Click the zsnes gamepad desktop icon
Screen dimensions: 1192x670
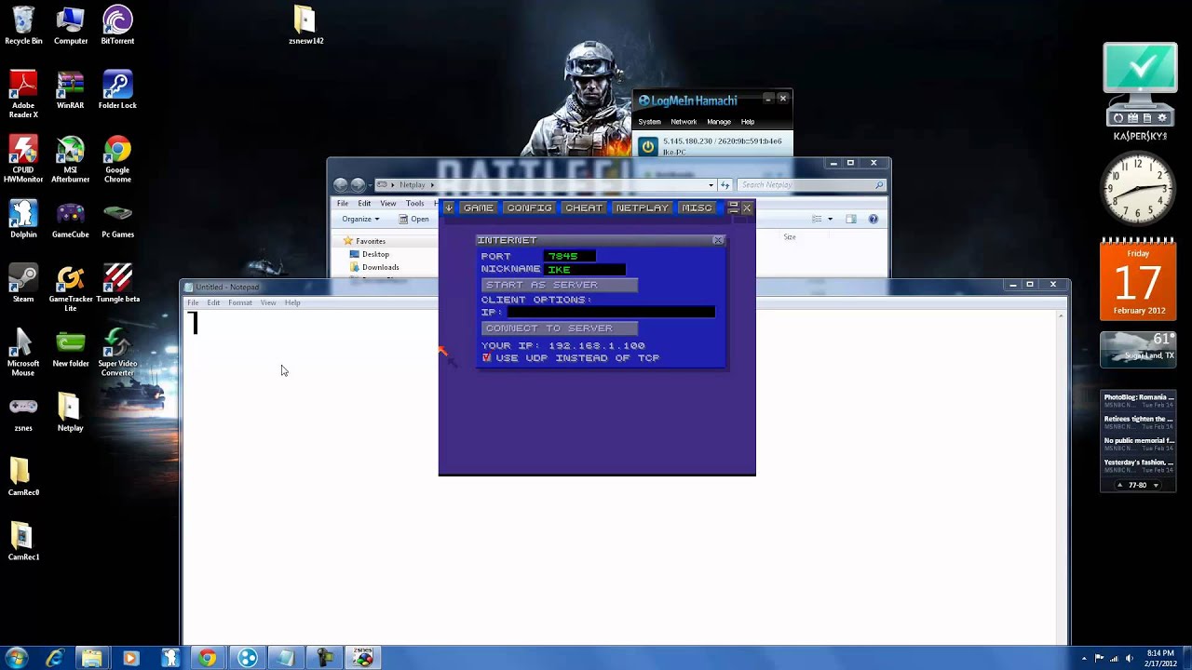tap(23, 413)
